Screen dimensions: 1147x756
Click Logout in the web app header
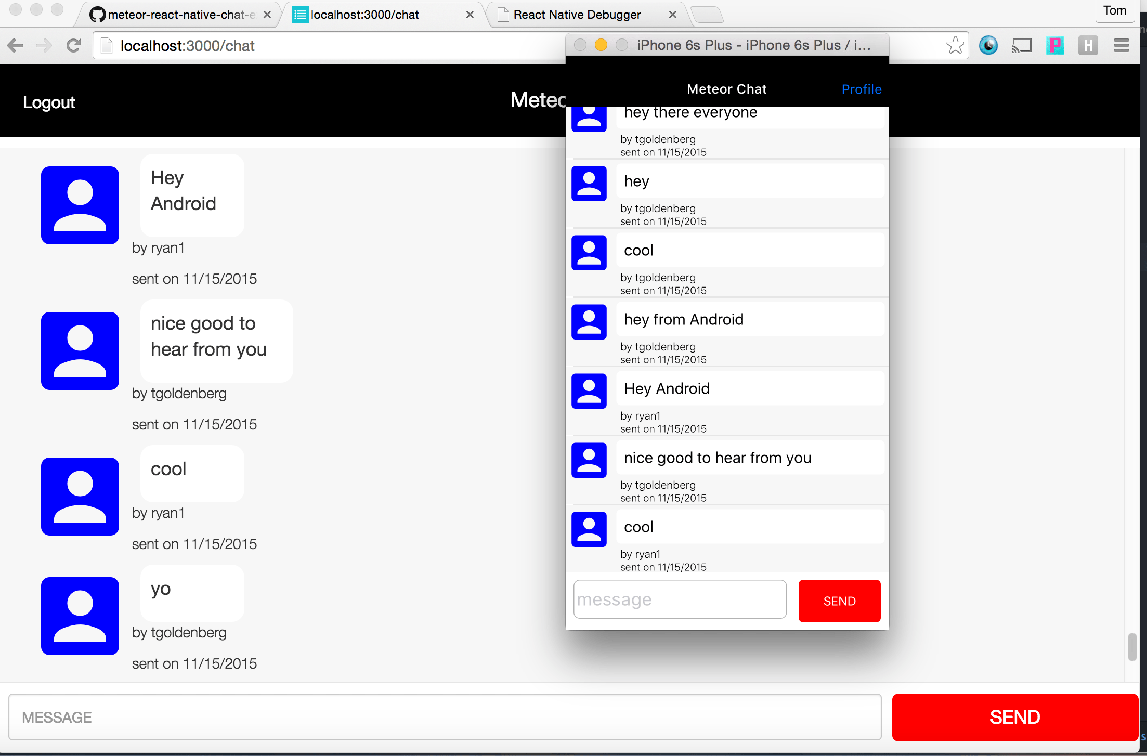tap(49, 102)
